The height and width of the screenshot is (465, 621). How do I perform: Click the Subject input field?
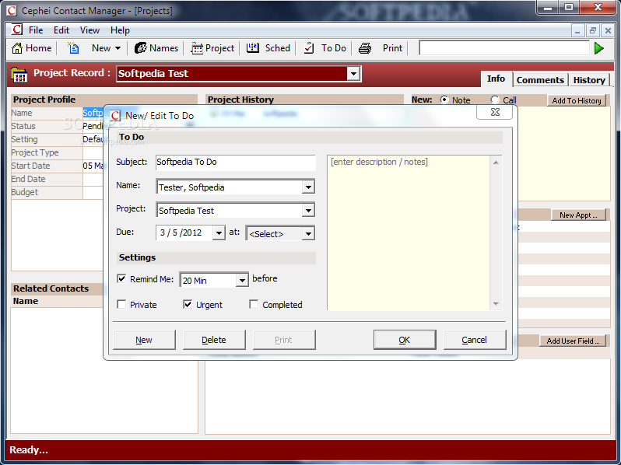click(x=235, y=163)
